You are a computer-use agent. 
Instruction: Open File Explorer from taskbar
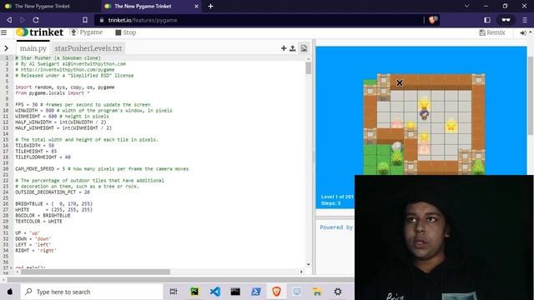pos(317,292)
